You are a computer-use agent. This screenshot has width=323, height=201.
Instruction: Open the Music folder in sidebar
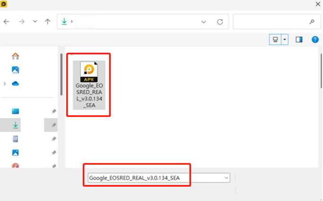pyautogui.click(x=16, y=166)
